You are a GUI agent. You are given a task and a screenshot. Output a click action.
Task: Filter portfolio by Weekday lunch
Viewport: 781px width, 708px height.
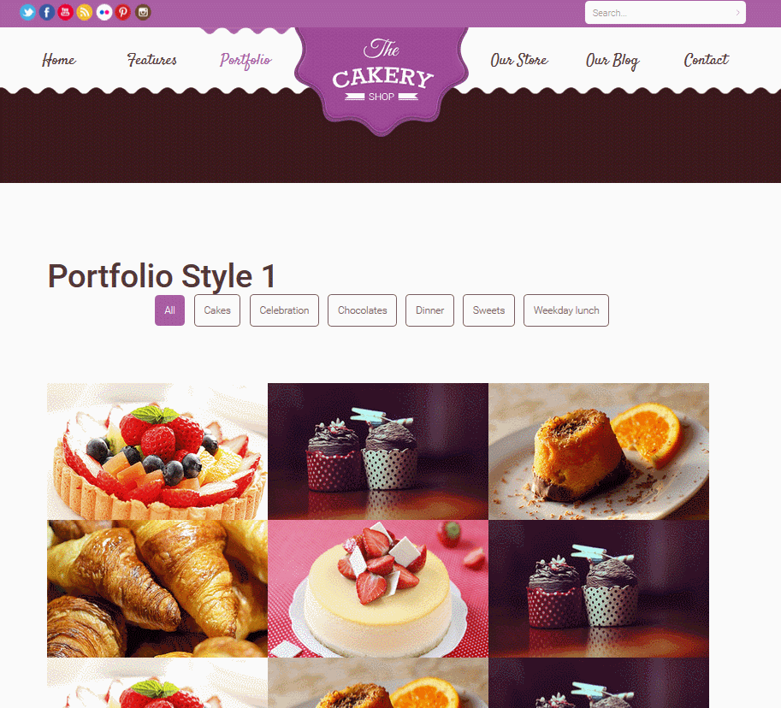pyautogui.click(x=566, y=310)
